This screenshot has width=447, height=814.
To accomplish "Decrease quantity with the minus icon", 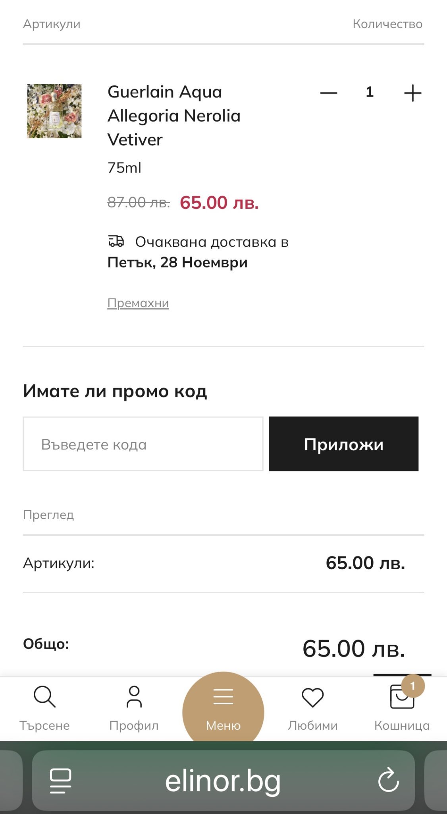I will point(329,93).
